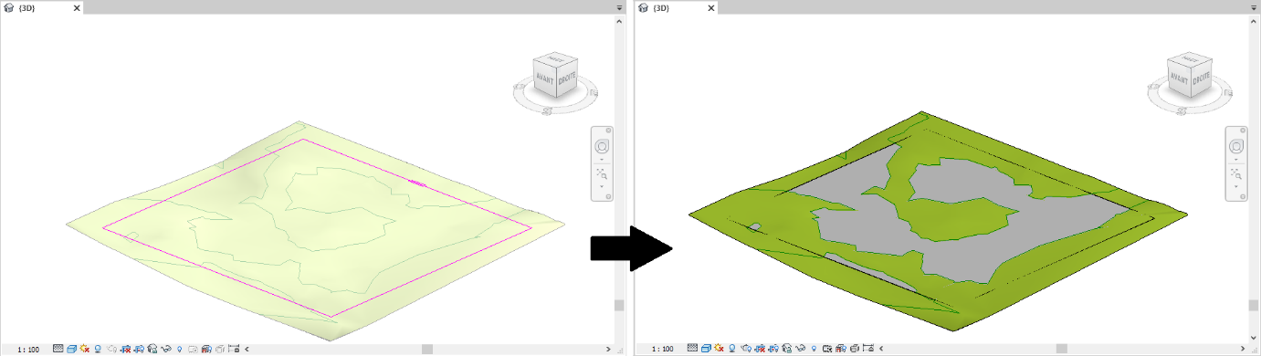Image resolution: width=1261 pixels, height=356 pixels.
Task: Open Detail Level menu in right view
Action: pos(693,348)
